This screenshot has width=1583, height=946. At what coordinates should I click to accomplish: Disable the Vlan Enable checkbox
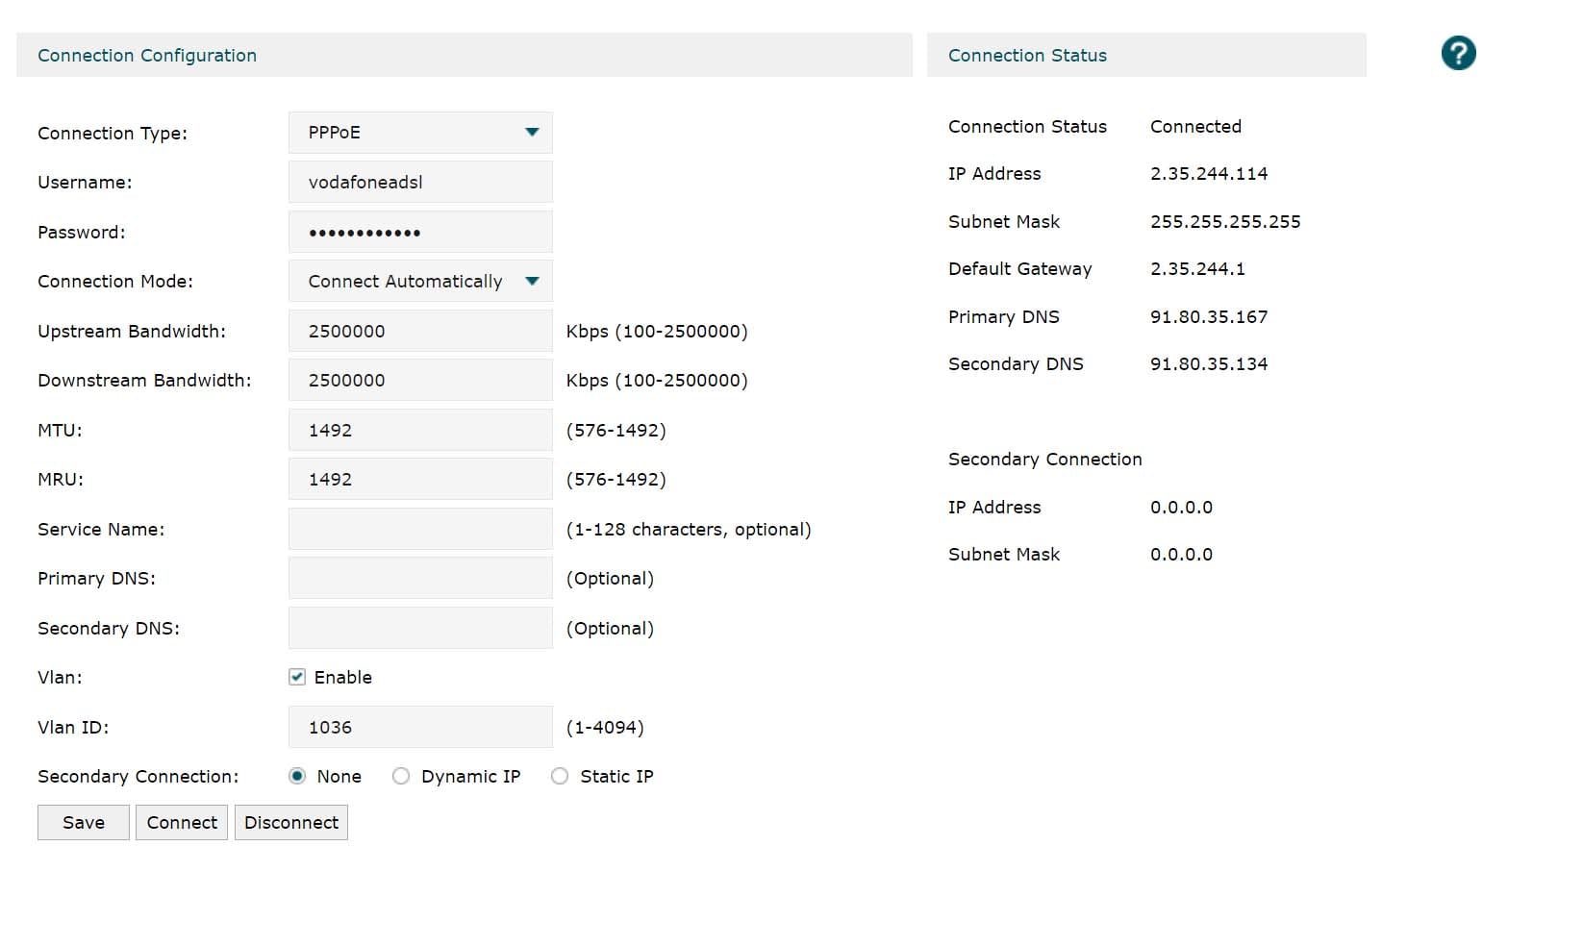coord(297,678)
